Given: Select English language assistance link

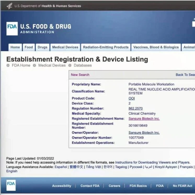Looking at the screenshot, I should 12,171.
